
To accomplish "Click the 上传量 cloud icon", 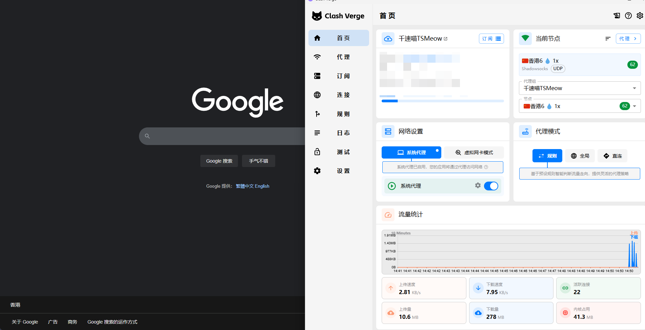I will click(x=391, y=313).
